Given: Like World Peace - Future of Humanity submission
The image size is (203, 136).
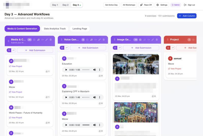Looking at the screenshot, I should [x=47, y=123].
